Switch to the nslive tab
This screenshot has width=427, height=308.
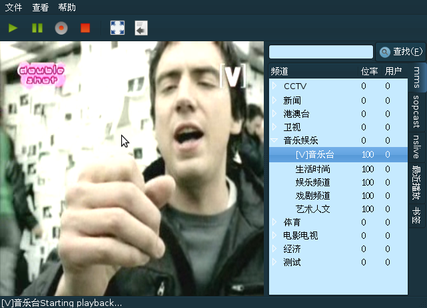click(x=416, y=147)
